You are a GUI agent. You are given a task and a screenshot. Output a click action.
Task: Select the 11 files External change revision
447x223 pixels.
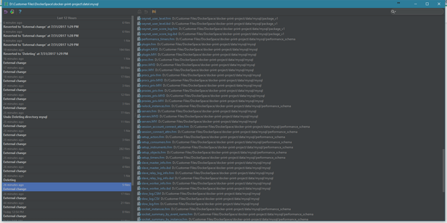(67, 124)
